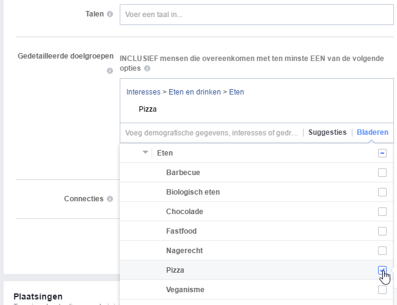
Task: Click the Eten breadcrumb link
Action: (236, 92)
